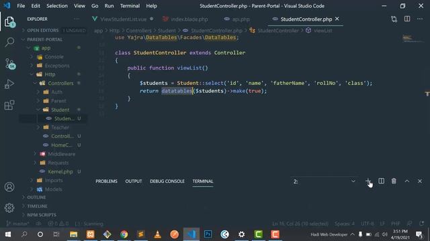This screenshot has height=241, width=430.
Task: Expand the Models folder
Action: (54, 189)
